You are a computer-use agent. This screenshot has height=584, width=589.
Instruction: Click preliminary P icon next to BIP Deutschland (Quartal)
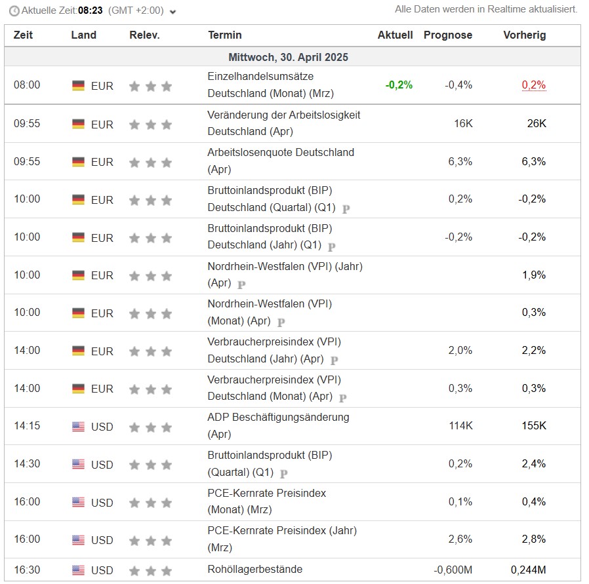(x=346, y=209)
